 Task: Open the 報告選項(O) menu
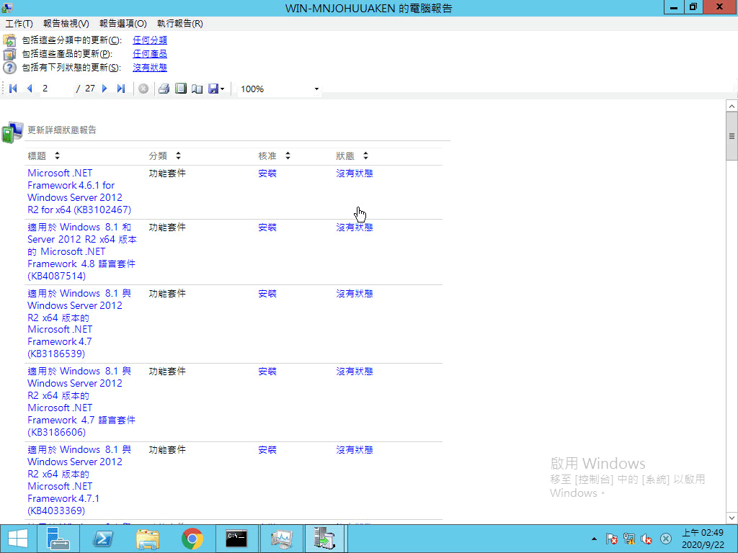(x=123, y=24)
